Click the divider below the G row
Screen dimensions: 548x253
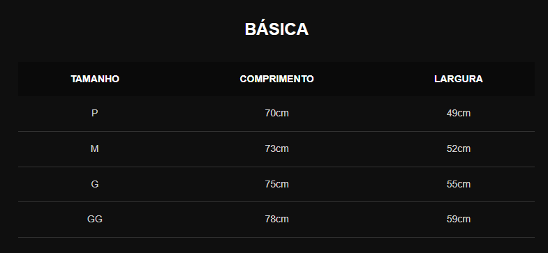276,201
